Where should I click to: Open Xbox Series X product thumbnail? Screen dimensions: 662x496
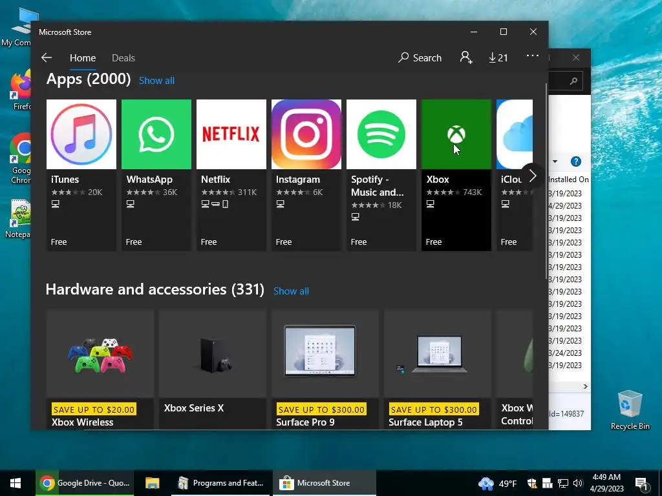pyautogui.click(x=213, y=354)
